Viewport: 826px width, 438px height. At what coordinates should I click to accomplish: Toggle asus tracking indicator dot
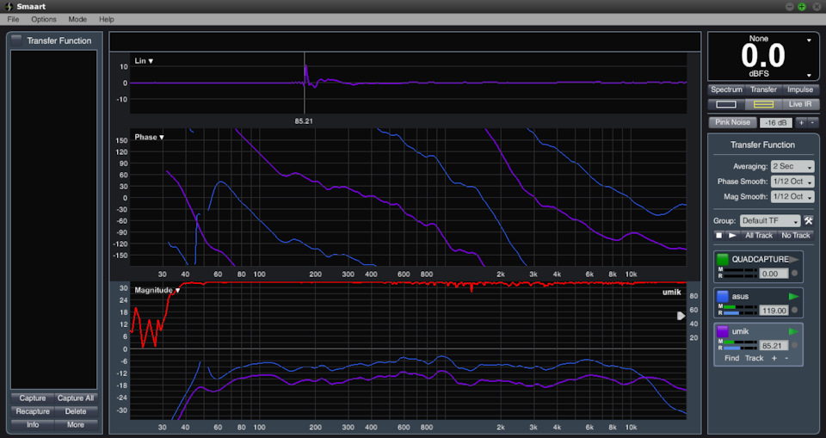pyautogui.click(x=794, y=311)
